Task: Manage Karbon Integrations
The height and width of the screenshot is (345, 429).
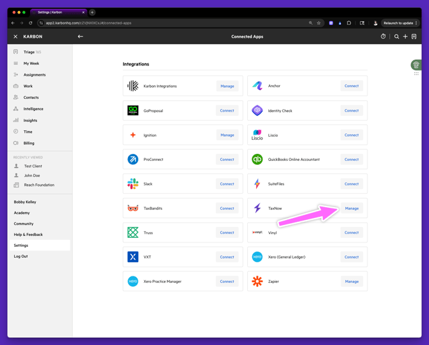Action: [x=227, y=86]
